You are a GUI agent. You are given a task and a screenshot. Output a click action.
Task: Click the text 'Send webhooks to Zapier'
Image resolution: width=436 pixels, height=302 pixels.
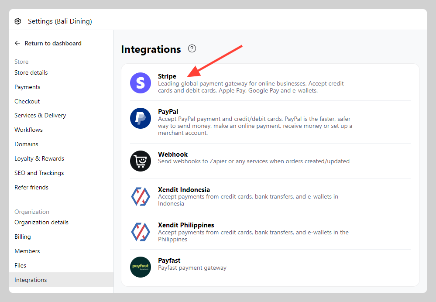pos(192,161)
